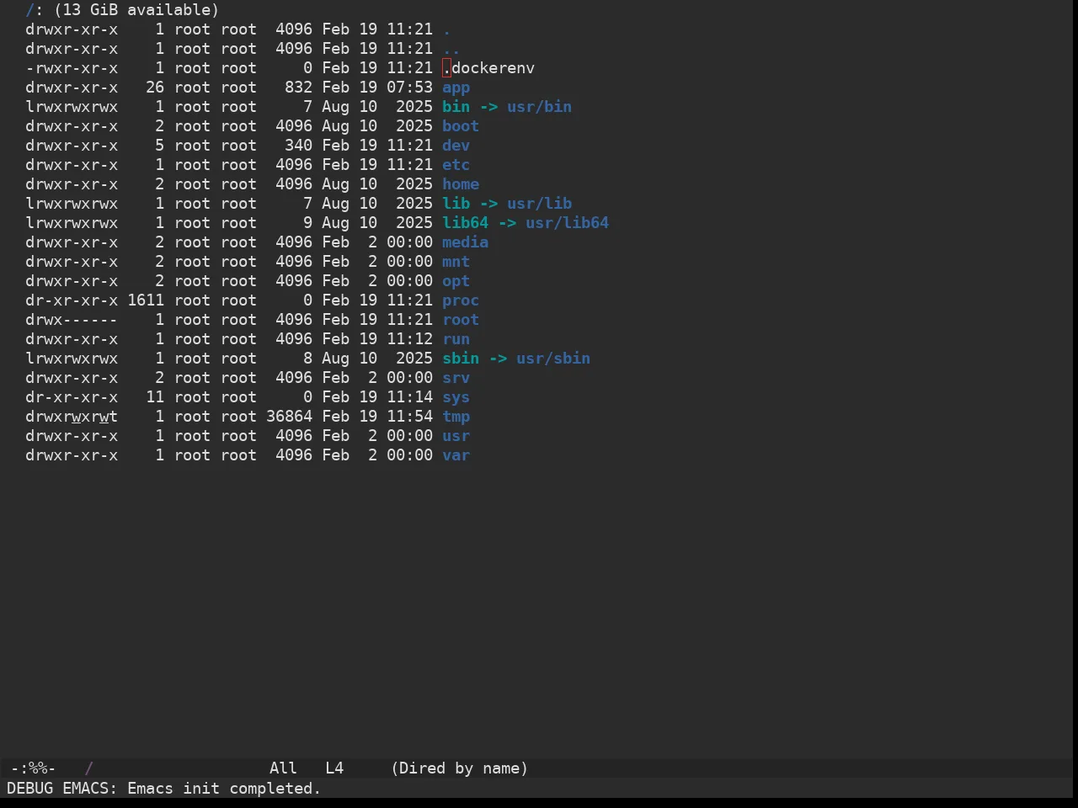The width and height of the screenshot is (1078, 808).
Task: Open the boot directory
Action: click(461, 126)
